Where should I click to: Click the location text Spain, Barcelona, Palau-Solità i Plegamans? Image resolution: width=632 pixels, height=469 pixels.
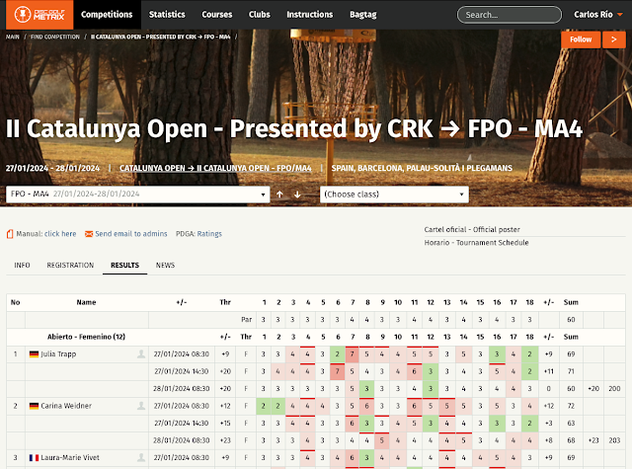click(422, 168)
